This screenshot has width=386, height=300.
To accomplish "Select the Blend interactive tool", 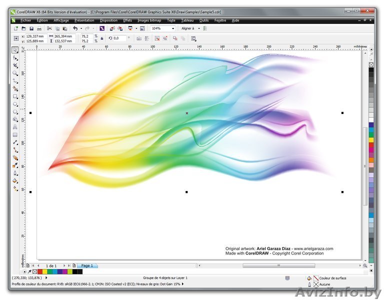I will [15, 158].
